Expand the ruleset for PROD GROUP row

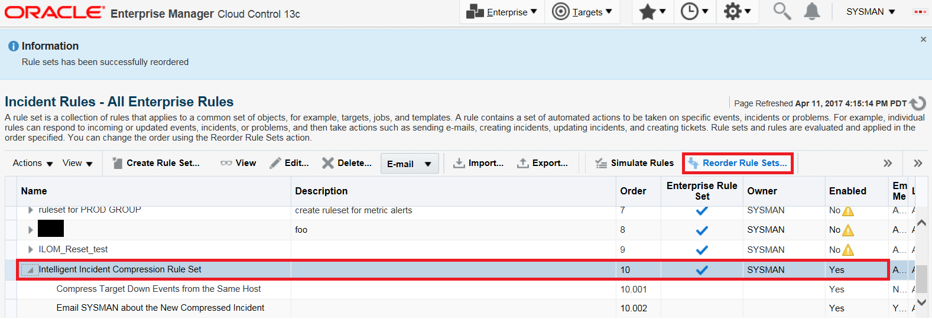(30, 210)
